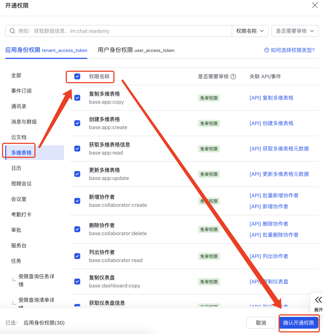
Task: Open [API] 复制多维表格 link
Action: 272,98
